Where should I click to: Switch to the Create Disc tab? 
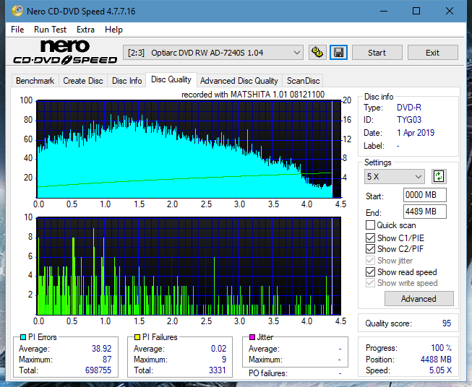tap(83, 81)
